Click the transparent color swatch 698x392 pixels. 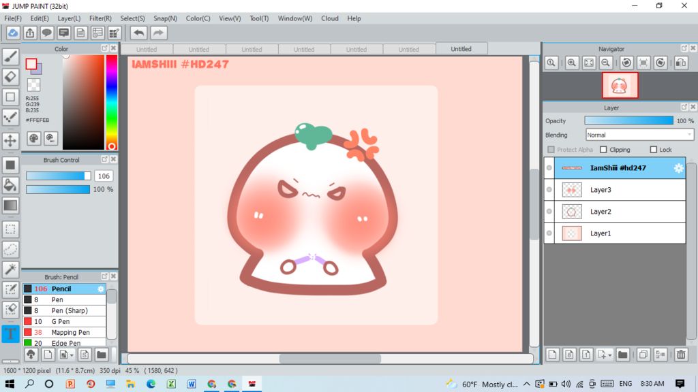34,84
